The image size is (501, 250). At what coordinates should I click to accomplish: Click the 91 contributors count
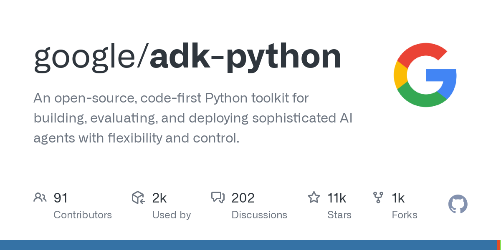pyautogui.click(x=61, y=198)
